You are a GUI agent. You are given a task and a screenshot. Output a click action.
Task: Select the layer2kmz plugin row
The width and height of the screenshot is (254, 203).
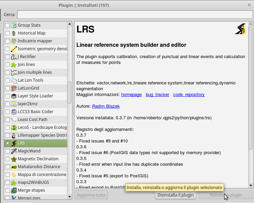[36, 104]
